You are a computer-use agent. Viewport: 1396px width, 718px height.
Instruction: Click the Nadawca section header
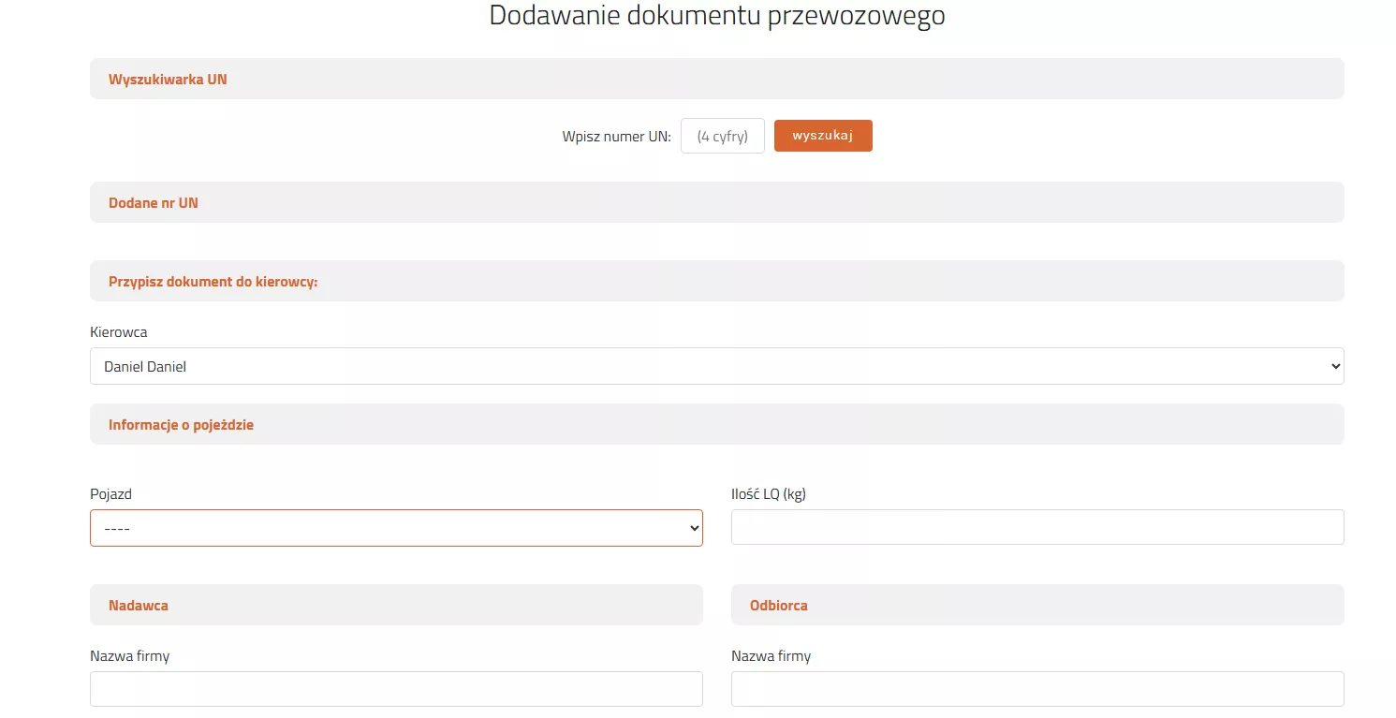coord(139,605)
